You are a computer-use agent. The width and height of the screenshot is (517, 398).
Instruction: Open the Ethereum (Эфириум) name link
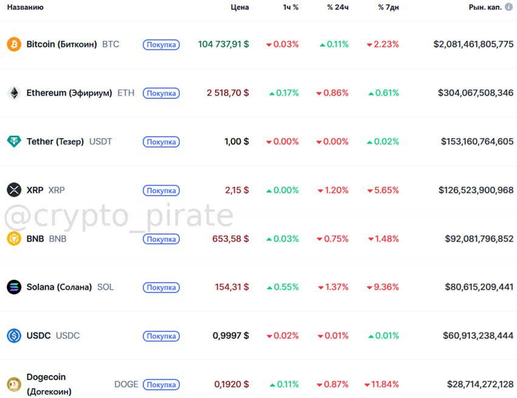[x=69, y=93]
